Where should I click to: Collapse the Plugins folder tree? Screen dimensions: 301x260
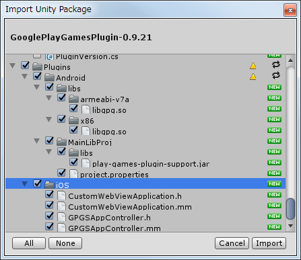click(13, 66)
